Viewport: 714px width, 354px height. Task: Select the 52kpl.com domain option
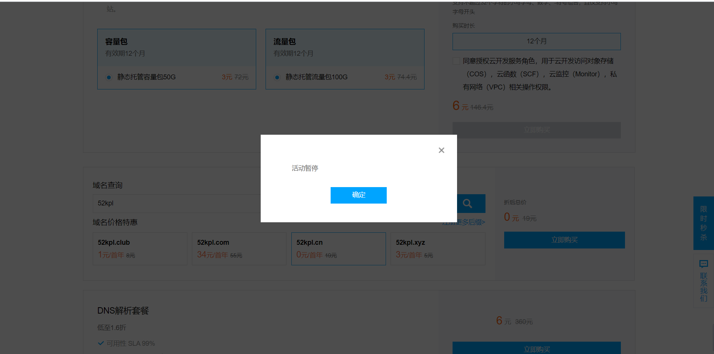(239, 249)
